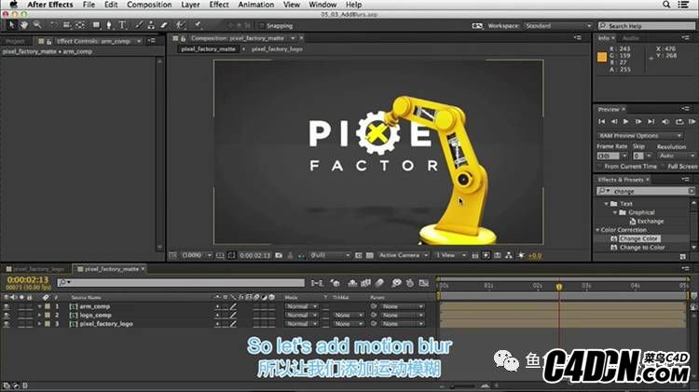
Task: Select the Change to Color effect
Action: (642, 248)
